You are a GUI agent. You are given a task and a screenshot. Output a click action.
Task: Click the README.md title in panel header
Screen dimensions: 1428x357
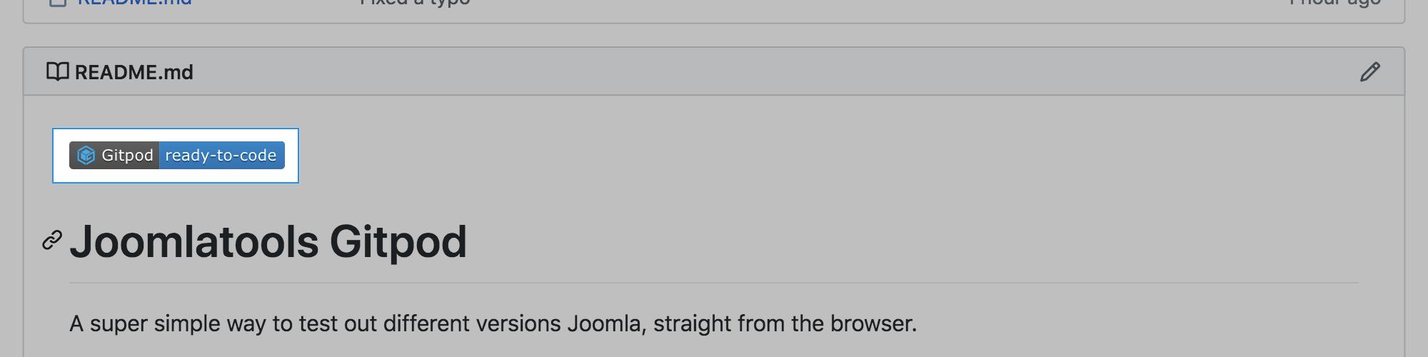[134, 72]
